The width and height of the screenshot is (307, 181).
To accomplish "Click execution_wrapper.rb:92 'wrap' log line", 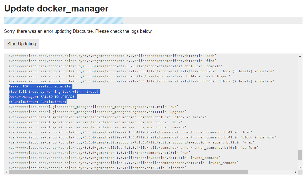I will [131, 143].
